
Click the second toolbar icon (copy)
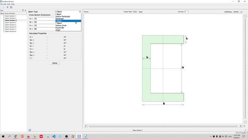pyautogui.click(x=7, y=7)
